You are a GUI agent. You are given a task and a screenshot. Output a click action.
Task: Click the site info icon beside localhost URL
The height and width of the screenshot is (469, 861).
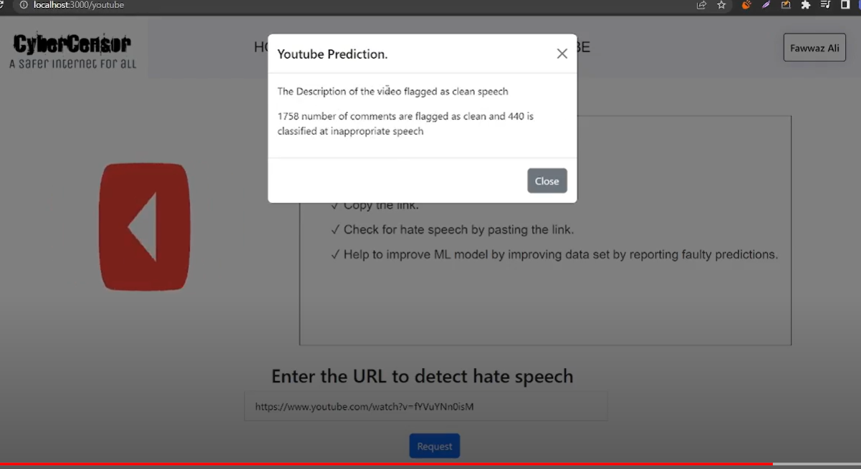click(x=24, y=5)
